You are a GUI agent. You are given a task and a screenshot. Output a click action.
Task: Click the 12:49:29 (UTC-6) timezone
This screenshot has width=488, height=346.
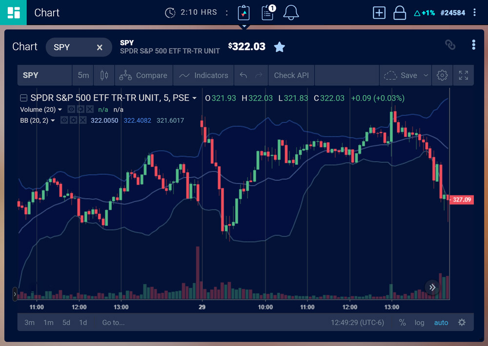[x=357, y=323]
